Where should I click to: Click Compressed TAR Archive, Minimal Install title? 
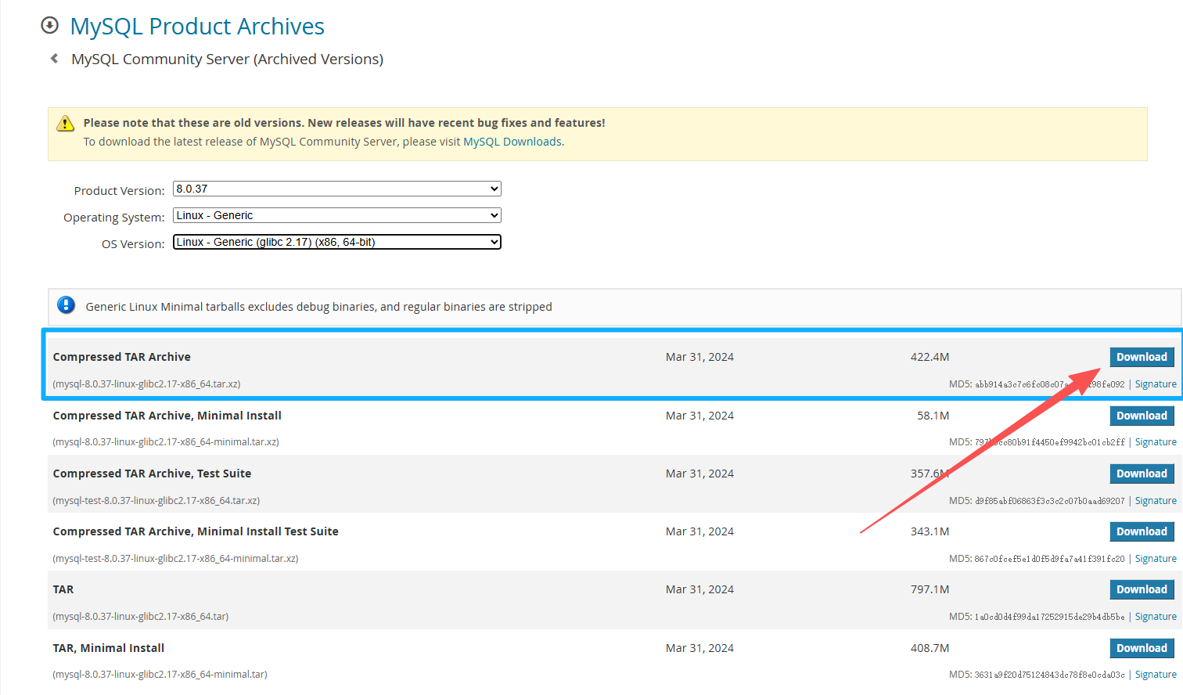tap(167, 416)
